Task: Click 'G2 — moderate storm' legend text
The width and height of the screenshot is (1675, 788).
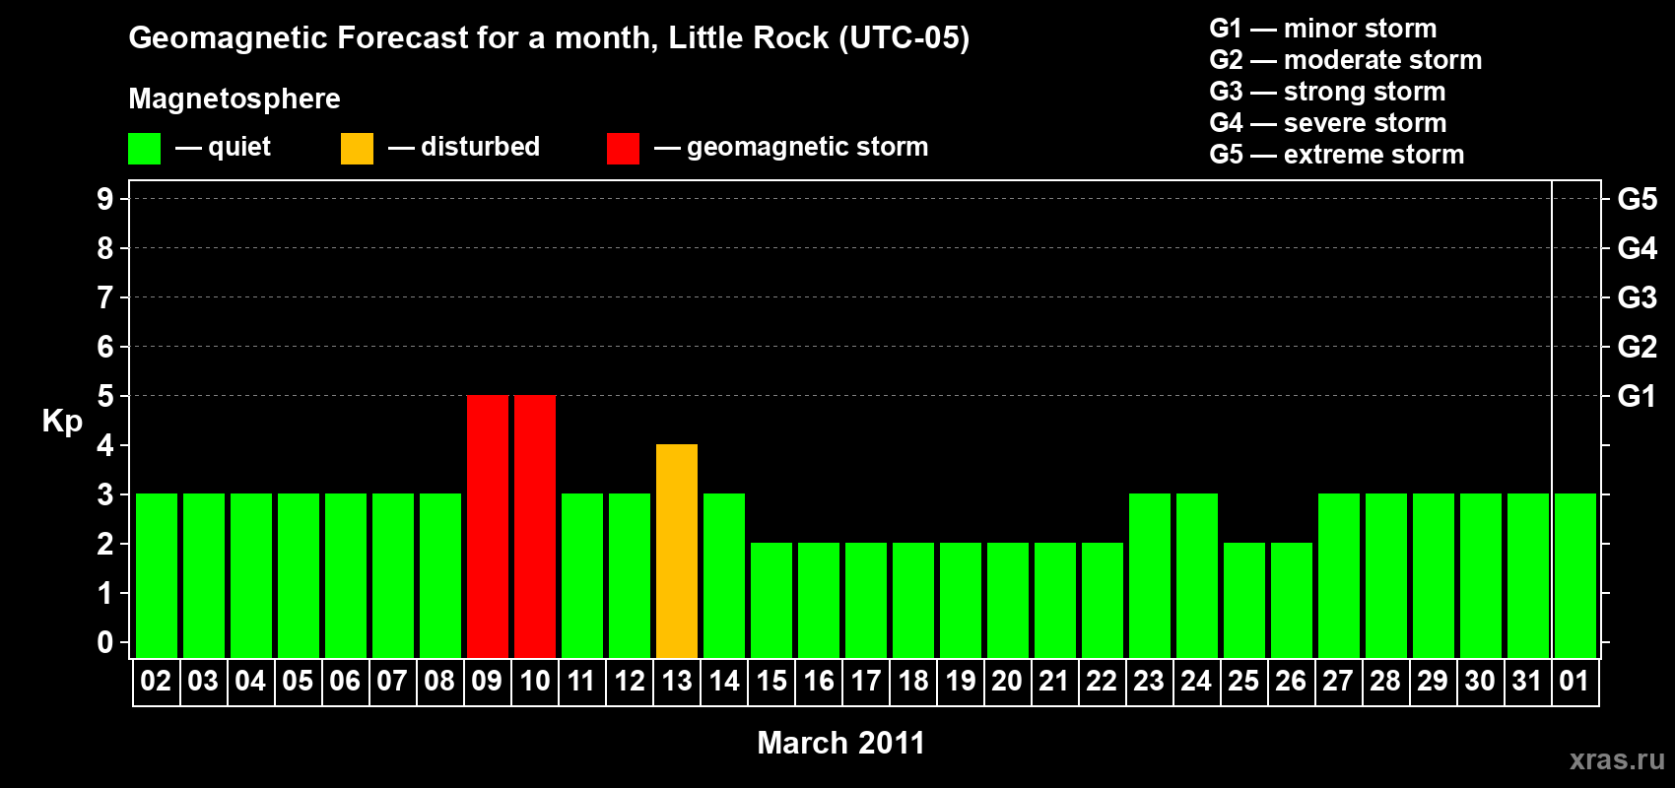Action: [1346, 60]
